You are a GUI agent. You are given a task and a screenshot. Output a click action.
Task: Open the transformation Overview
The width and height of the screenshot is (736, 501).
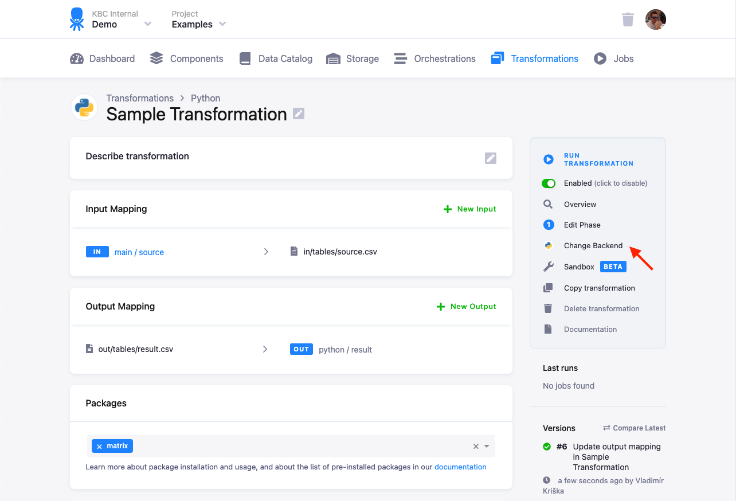pyautogui.click(x=580, y=204)
